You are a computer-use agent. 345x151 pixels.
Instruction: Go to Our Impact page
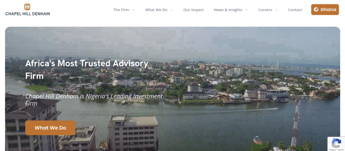[x=193, y=10]
